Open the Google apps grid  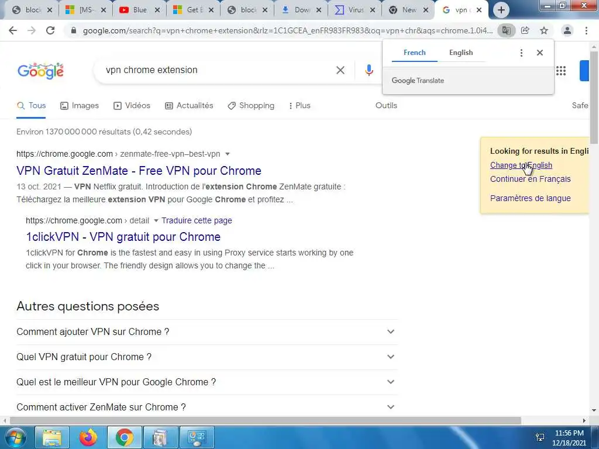[561, 71]
